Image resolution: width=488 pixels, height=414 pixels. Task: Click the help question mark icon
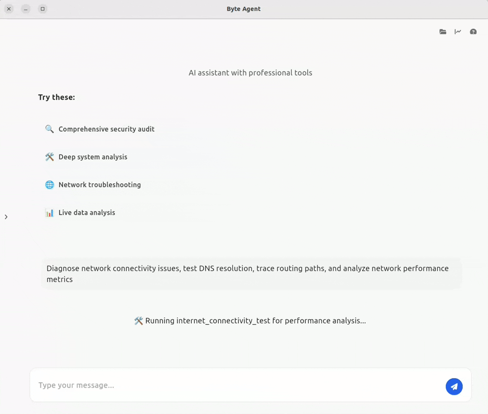pos(473,32)
